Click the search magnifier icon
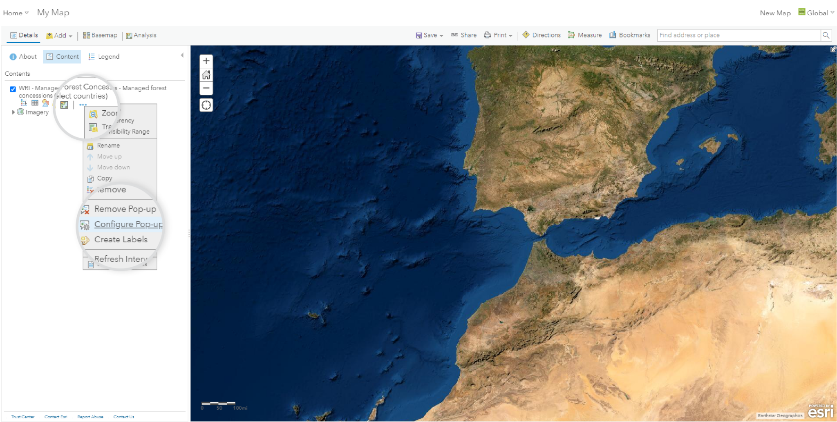The height and width of the screenshot is (422, 837). [826, 36]
